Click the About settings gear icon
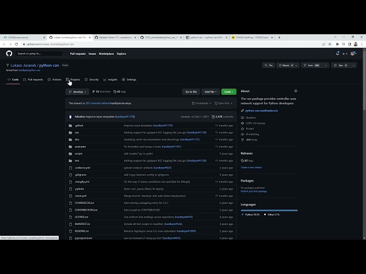The image size is (366, 274). 296,91
